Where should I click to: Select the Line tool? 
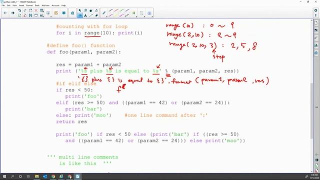point(91,15)
